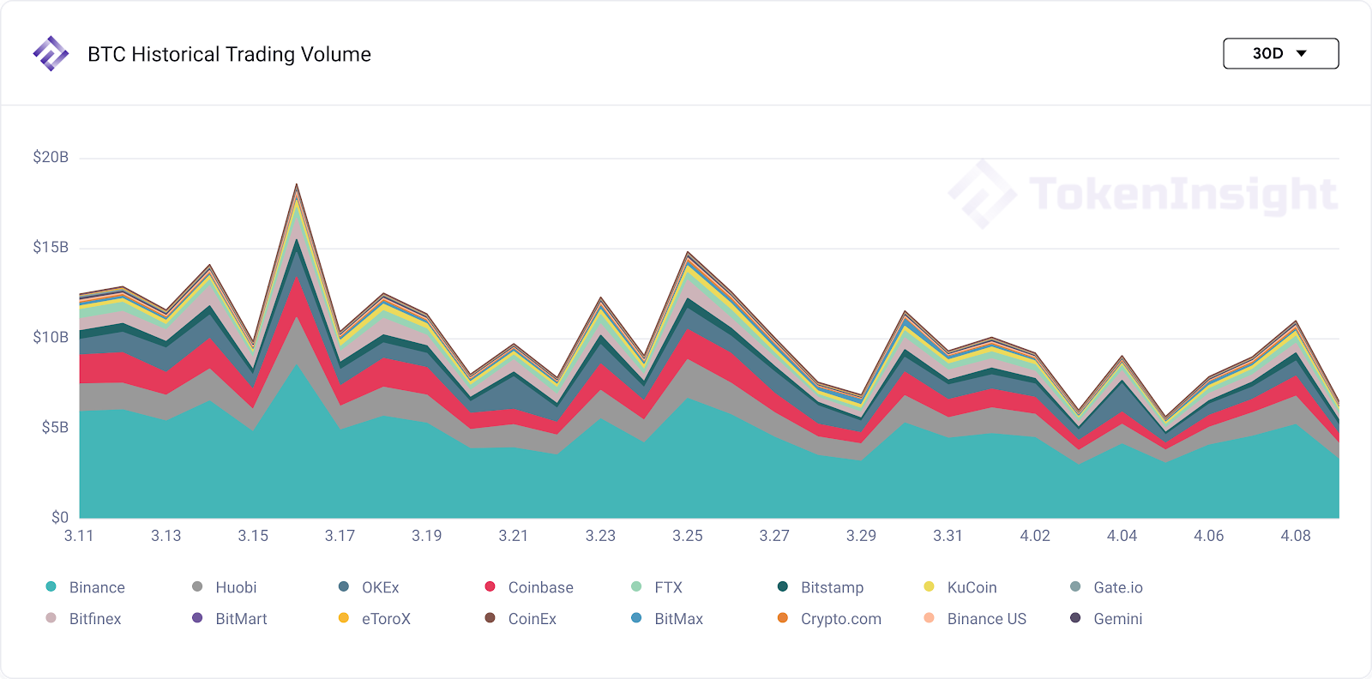This screenshot has width=1372, height=679.
Task: Click the 3.25 date on the x-axis
Action: (x=688, y=536)
